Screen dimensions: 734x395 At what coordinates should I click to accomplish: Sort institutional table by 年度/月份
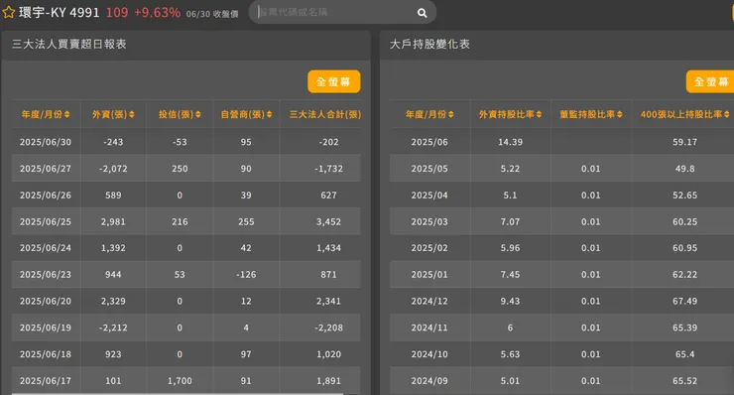pos(46,114)
